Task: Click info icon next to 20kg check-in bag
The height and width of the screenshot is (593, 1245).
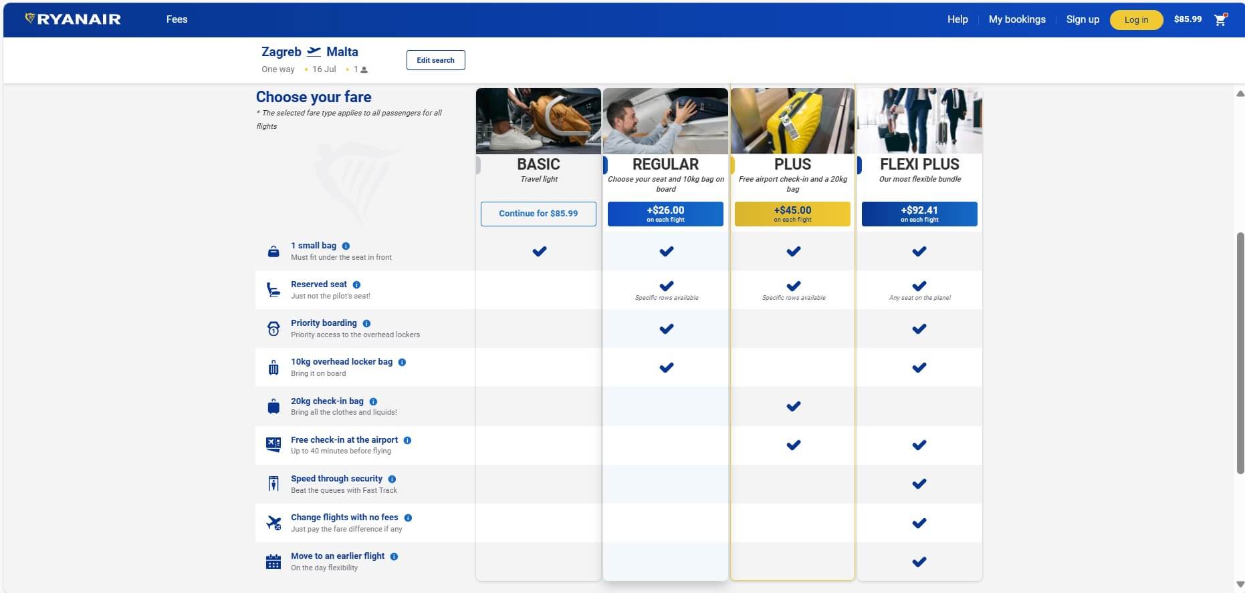Action: [x=373, y=401]
